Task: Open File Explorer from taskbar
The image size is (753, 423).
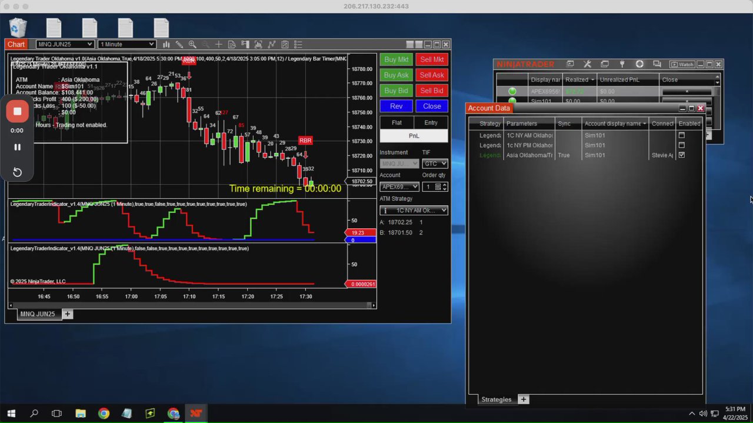Action: [81, 414]
